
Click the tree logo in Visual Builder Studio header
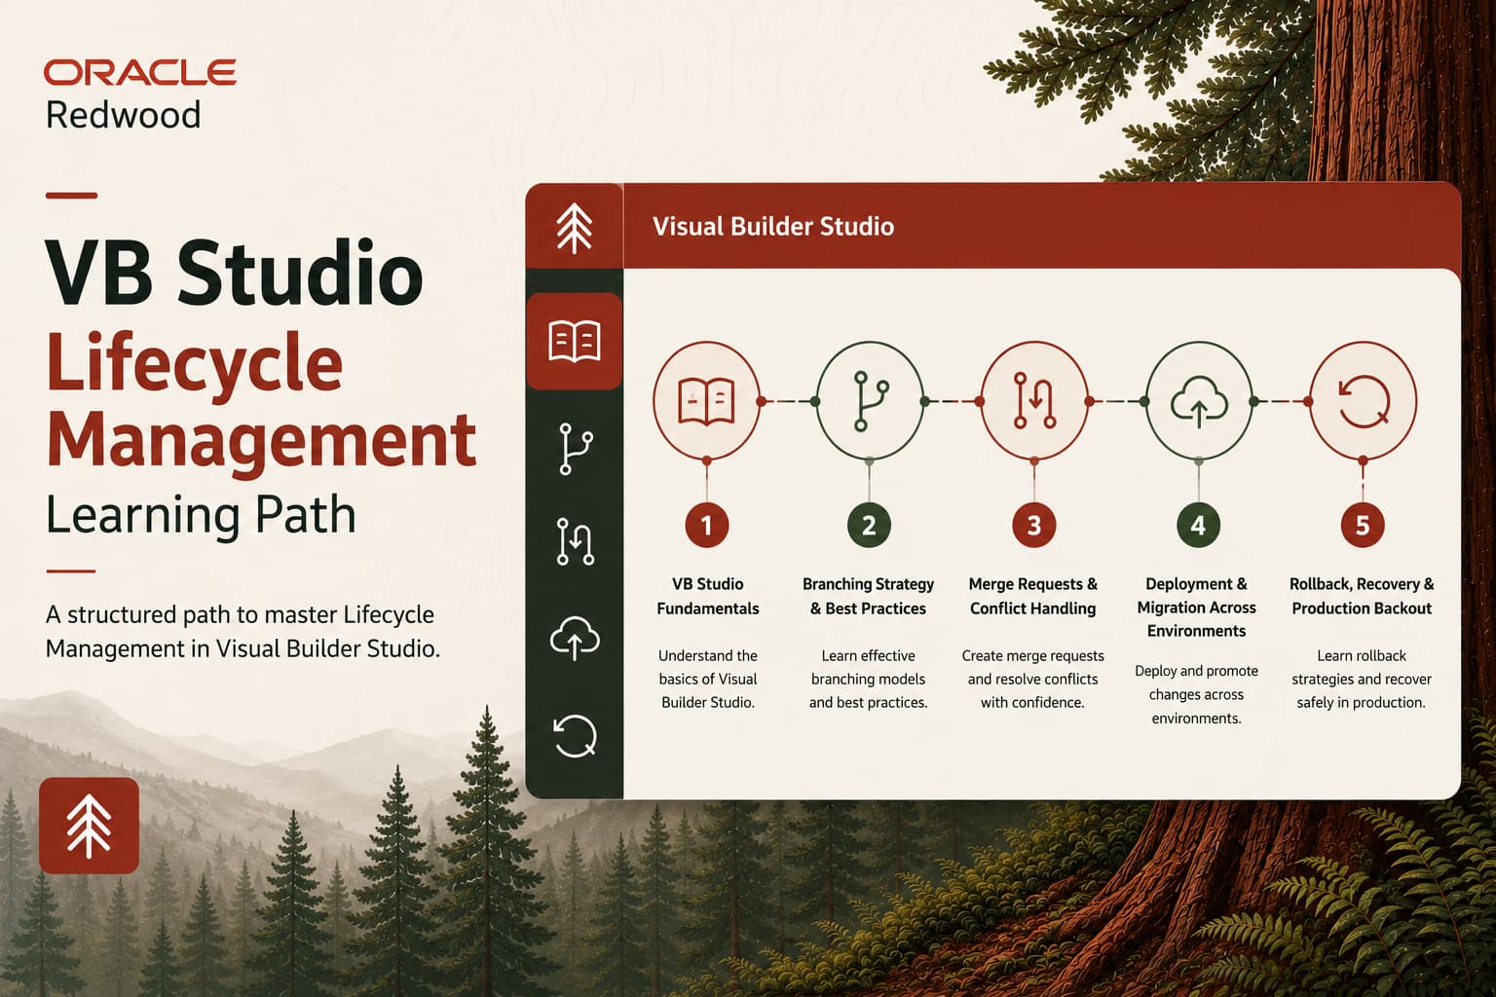coord(575,227)
